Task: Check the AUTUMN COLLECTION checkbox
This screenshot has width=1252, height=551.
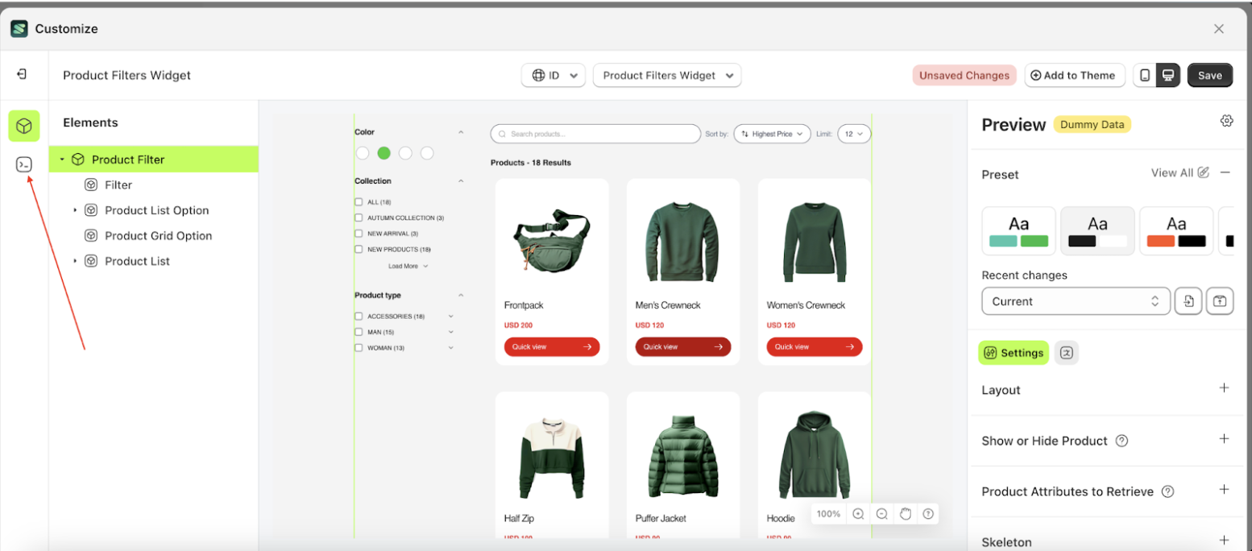Action: coord(359,217)
